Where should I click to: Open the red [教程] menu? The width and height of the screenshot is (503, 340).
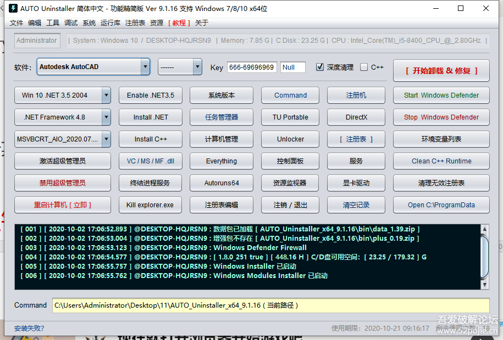(x=179, y=22)
